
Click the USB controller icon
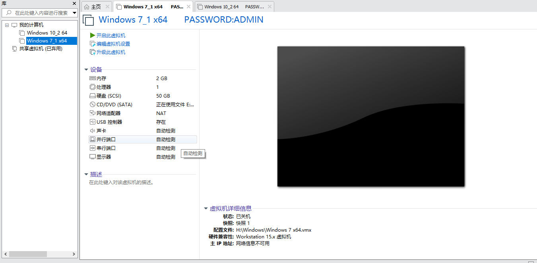tap(93, 122)
